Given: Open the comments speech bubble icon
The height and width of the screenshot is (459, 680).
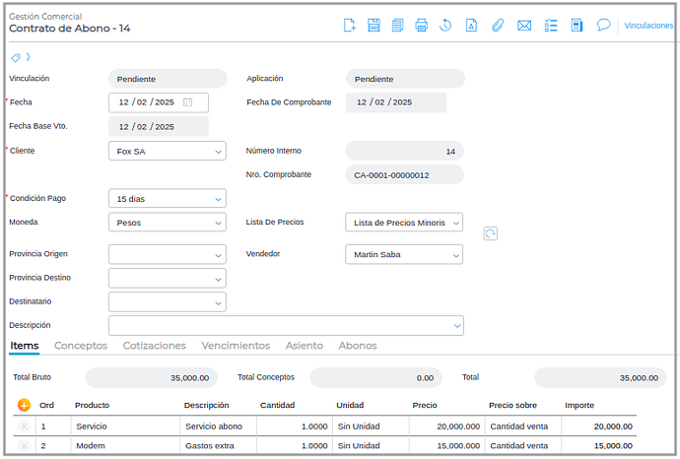Looking at the screenshot, I should [x=604, y=26].
